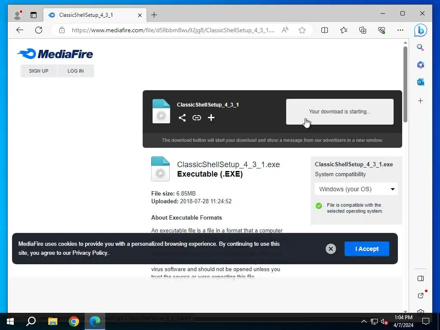Viewport: 440px width, 330px height.
Task: Click the MediaFire logo
Action: tap(55, 54)
